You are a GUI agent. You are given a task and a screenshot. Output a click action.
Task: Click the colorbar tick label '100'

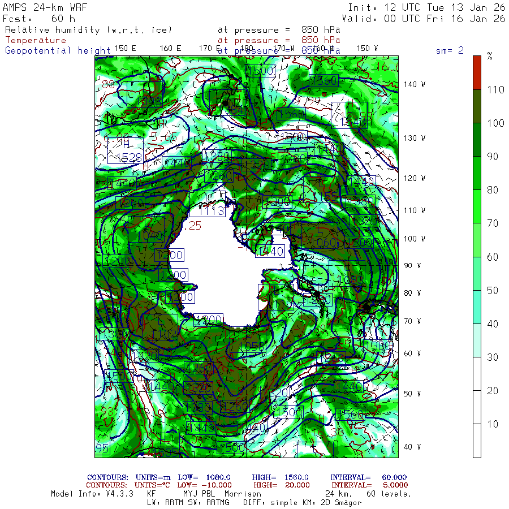point(495,123)
